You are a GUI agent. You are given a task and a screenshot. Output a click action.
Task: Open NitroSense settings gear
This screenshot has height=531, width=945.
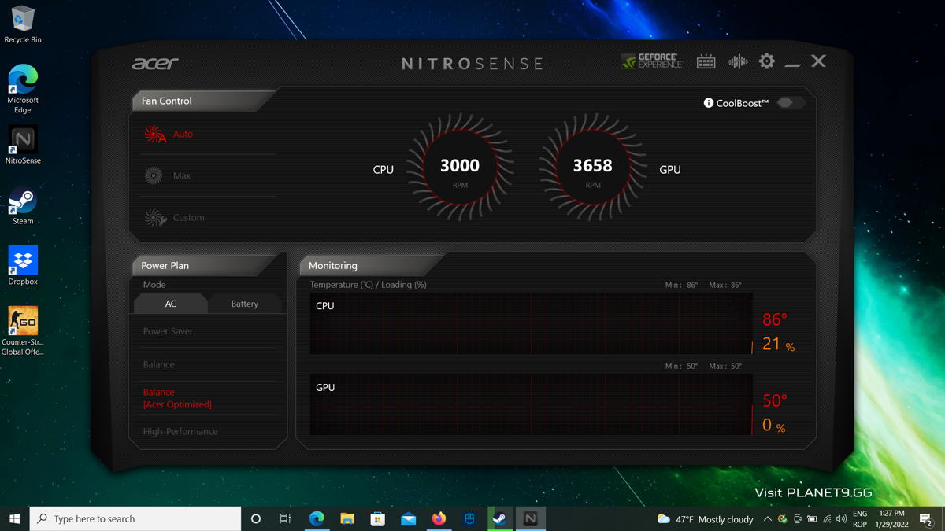[x=766, y=61]
